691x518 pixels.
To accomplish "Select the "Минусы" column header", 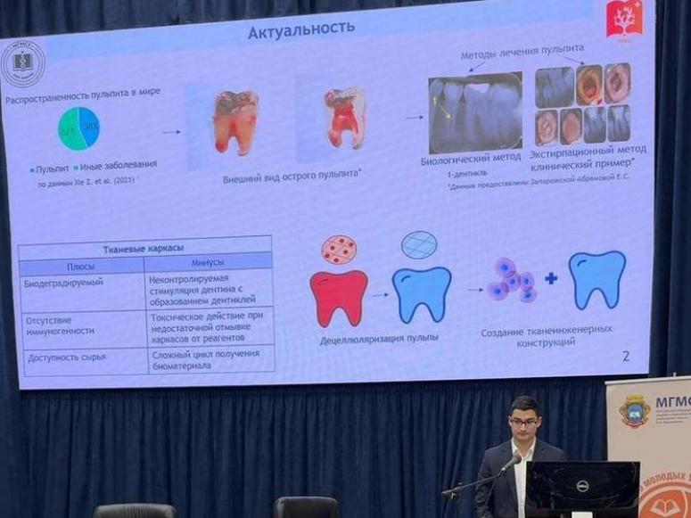I will point(208,263).
